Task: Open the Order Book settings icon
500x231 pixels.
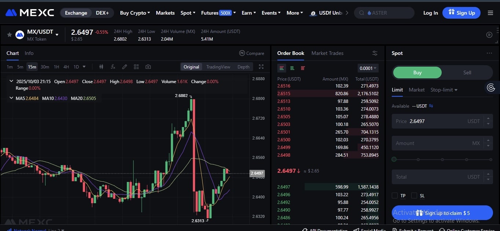Action: (375, 53)
